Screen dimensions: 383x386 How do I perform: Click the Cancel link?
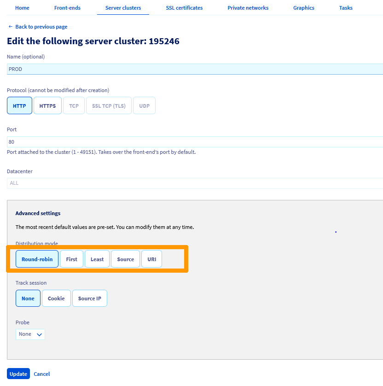[42, 374]
